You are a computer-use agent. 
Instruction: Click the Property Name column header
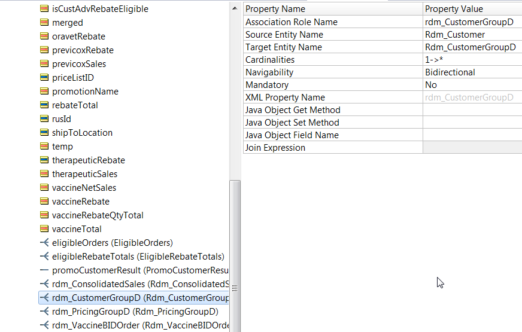333,9
